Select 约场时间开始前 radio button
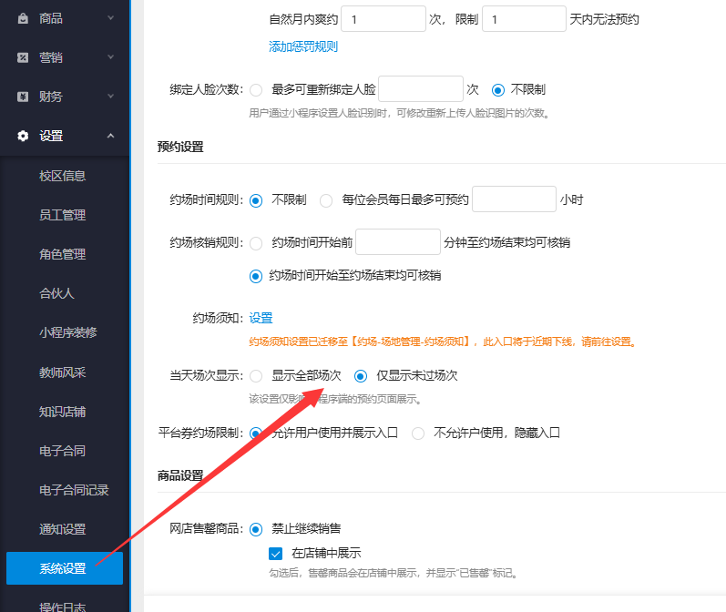 click(x=256, y=243)
